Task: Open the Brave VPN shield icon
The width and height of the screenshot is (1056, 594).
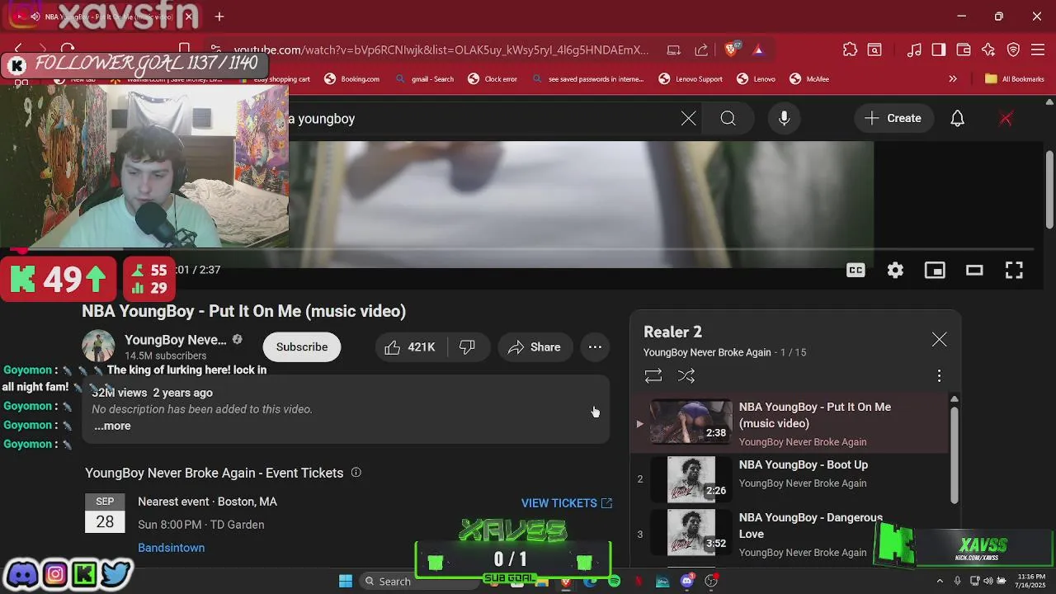Action: point(1014,49)
